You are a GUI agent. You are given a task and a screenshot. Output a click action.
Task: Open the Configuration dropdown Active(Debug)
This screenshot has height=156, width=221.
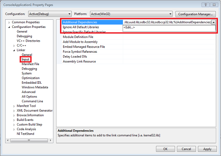coord(50,14)
